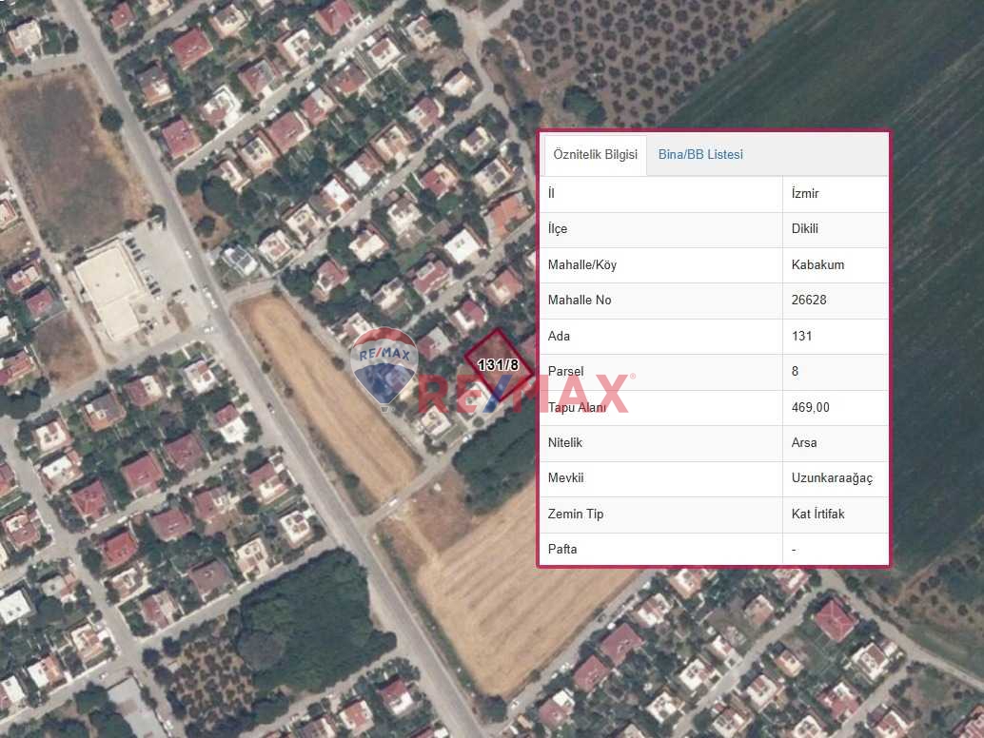This screenshot has width=984, height=738.
Task: Switch to the Bina/BB Listesi tab
Action: point(700,155)
